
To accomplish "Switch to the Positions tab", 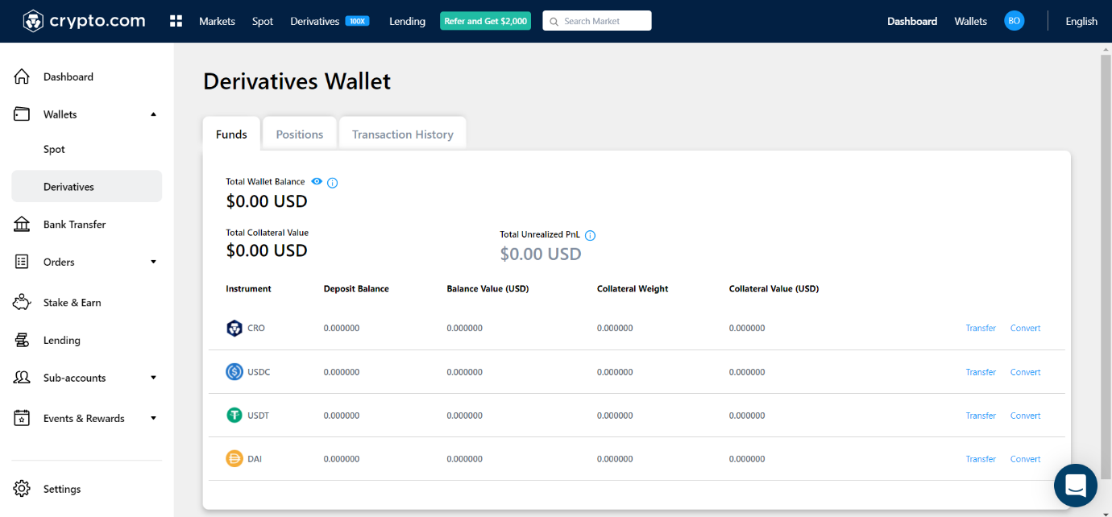I will tap(300, 134).
